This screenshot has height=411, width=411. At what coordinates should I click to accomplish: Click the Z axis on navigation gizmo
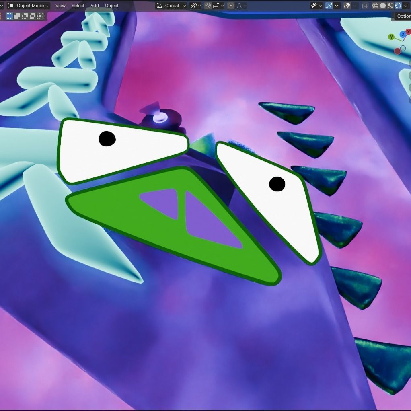coord(403,34)
